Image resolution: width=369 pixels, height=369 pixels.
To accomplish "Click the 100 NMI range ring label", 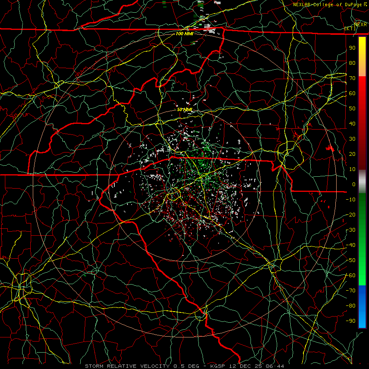I will pyautogui.click(x=184, y=34).
